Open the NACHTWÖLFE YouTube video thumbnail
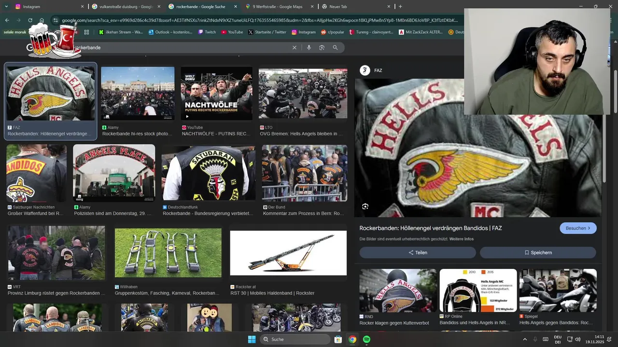The height and width of the screenshot is (347, 618). click(x=216, y=93)
